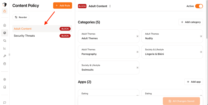Open the three-dot menu beside Adult Content
Image resolution: width=208 pixels, height=105 pixels.
110,6
